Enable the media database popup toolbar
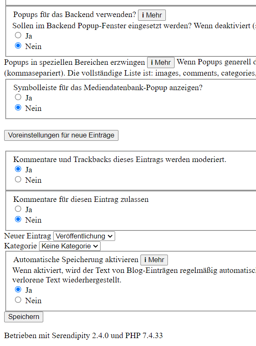 coord(18,98)
